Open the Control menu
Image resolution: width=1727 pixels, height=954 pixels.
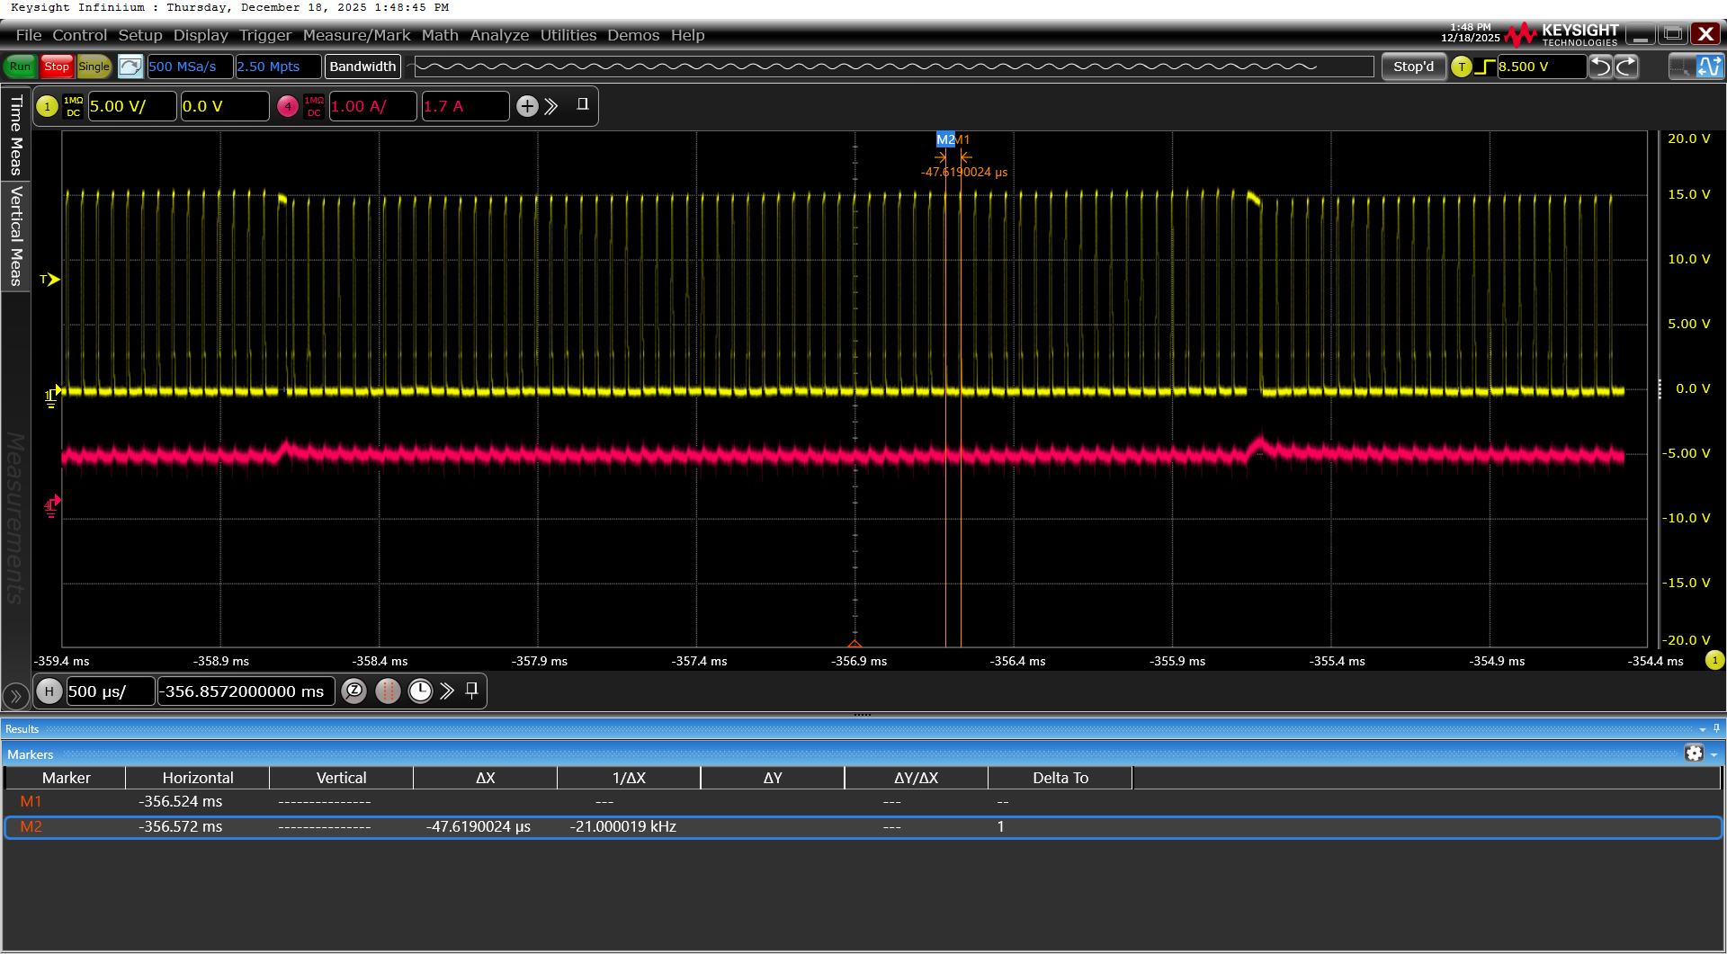79,35
